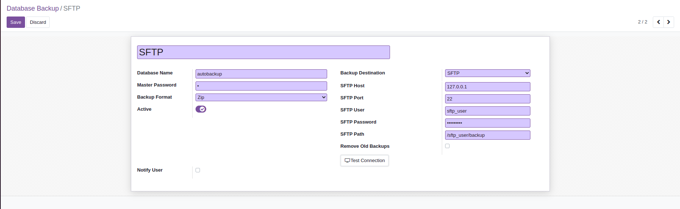
Task: Open the Backup Format dropdown
Action: pyautogui.click(x=261, y=98)
